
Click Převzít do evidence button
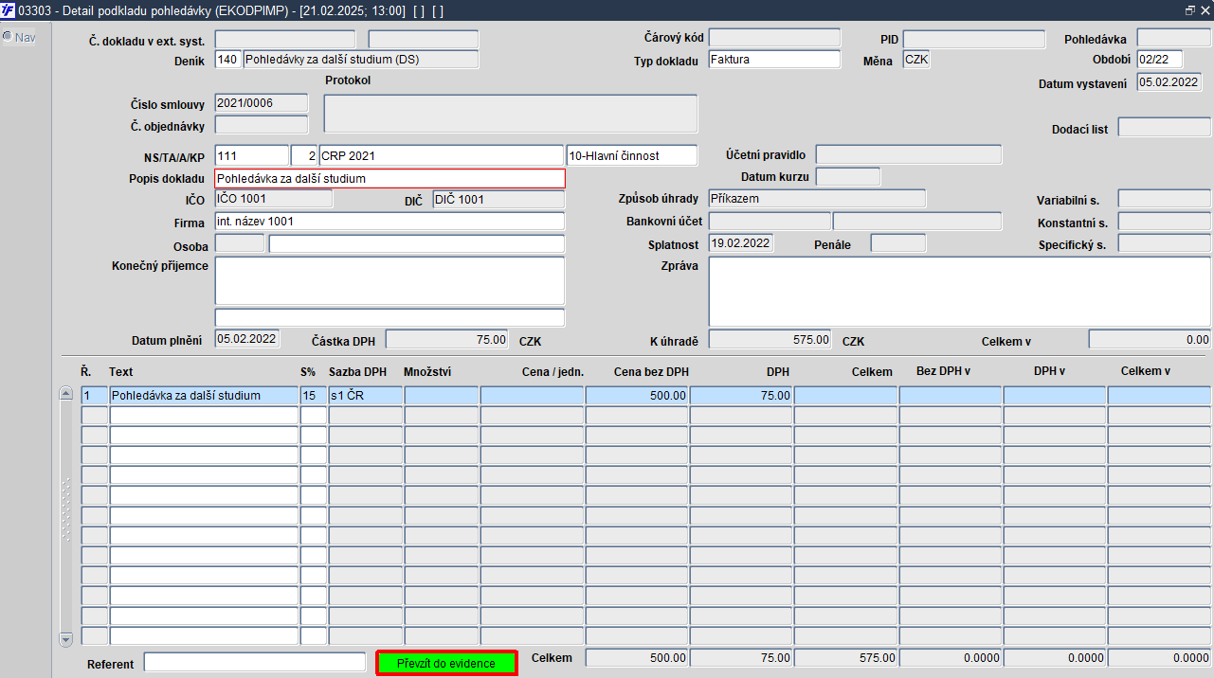click(x=446, y=663)
